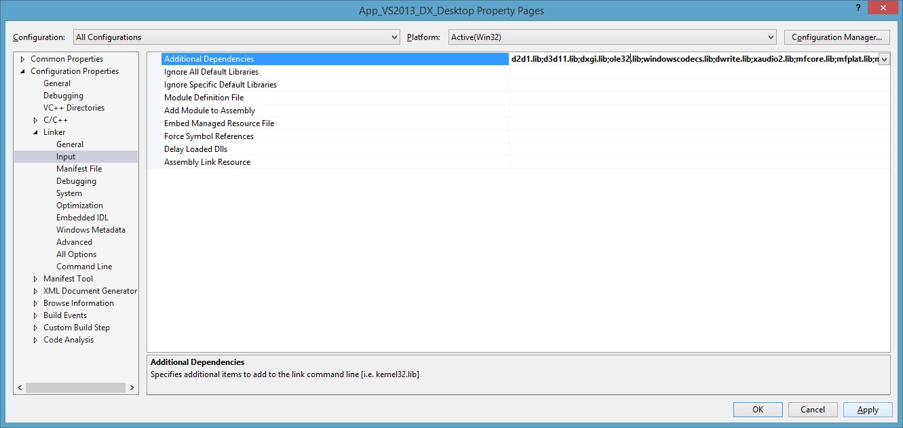The image size is (903, 428).
Task: Expand the XML Document Generator node
Action: [35, 291]
